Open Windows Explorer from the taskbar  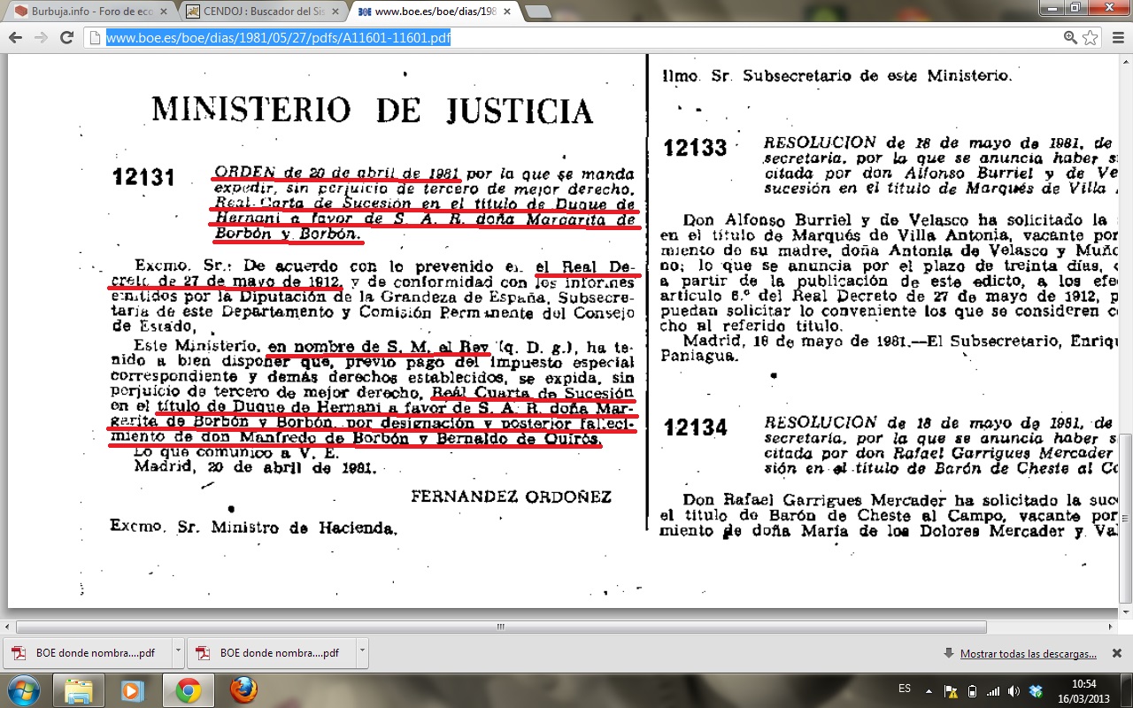pyautogui.click(x=79, y=689)
